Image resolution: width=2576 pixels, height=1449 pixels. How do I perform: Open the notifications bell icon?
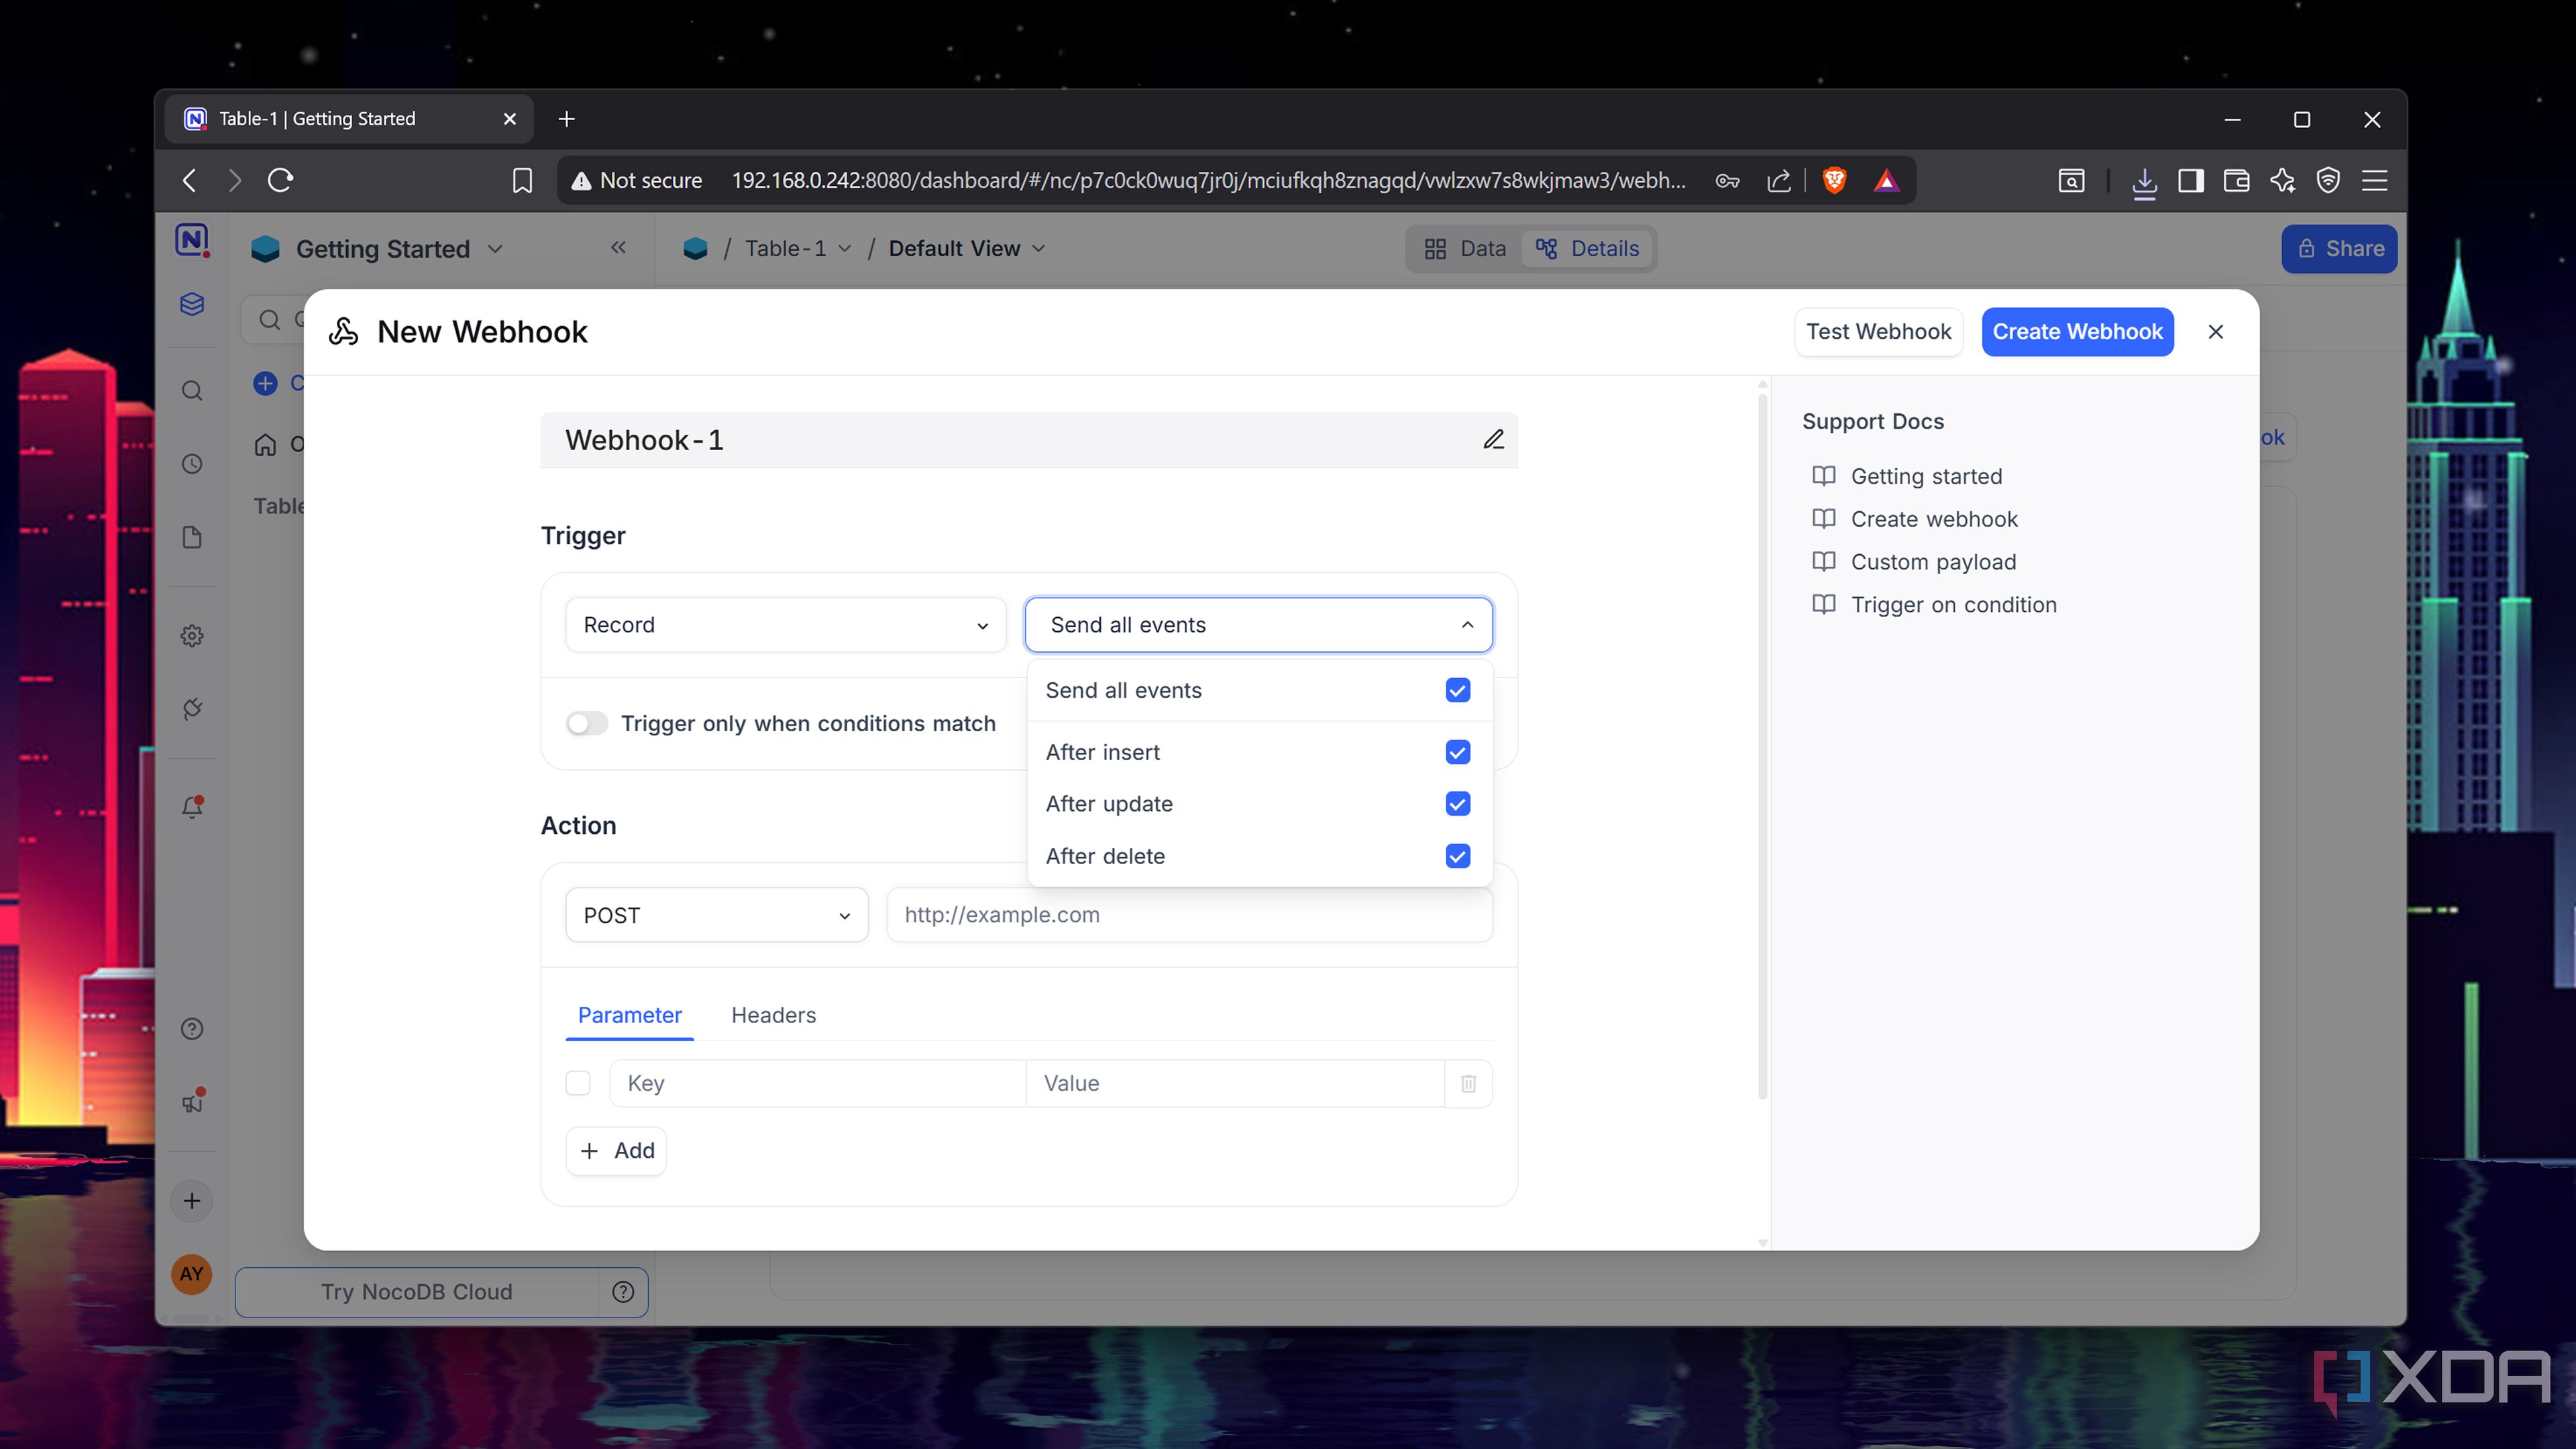click(192, 807)
